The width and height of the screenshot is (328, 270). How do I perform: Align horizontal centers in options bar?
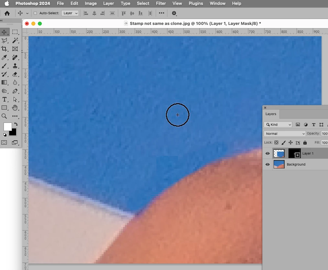[x=94, y=13]
